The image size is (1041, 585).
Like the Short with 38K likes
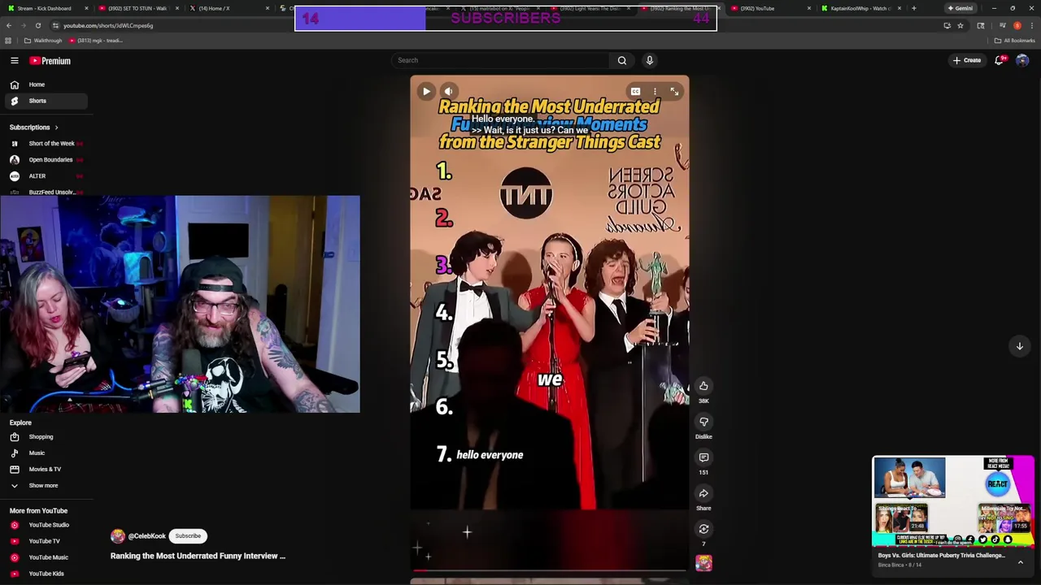[703, 386]
